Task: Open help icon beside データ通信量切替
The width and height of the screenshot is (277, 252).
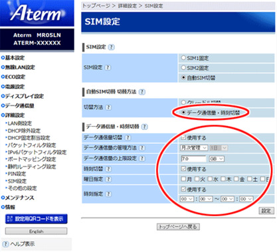Action: (128, 137)
